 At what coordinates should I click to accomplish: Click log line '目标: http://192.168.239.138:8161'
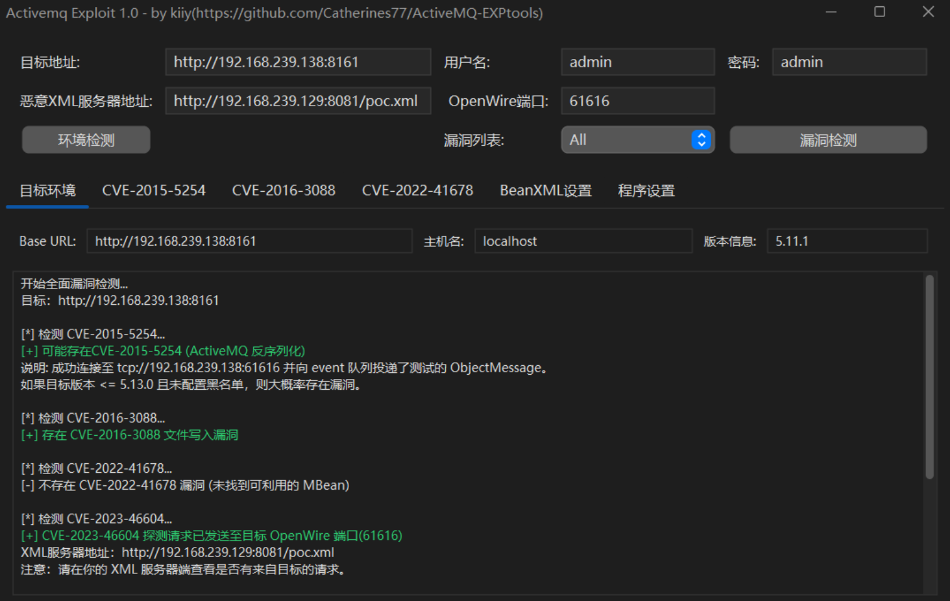point(119,300)
